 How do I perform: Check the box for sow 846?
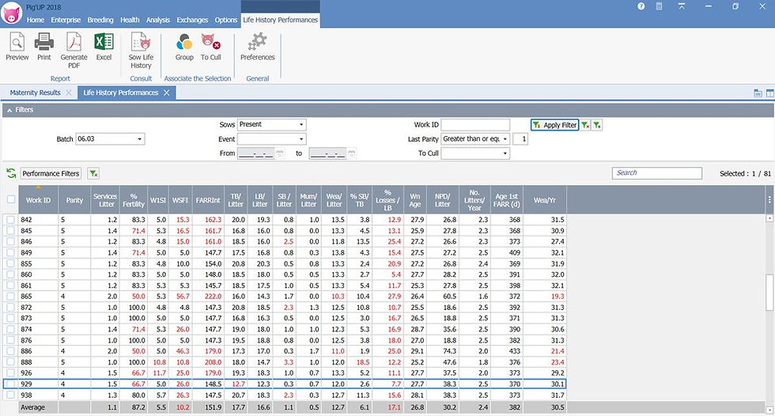tap(11, 241)
